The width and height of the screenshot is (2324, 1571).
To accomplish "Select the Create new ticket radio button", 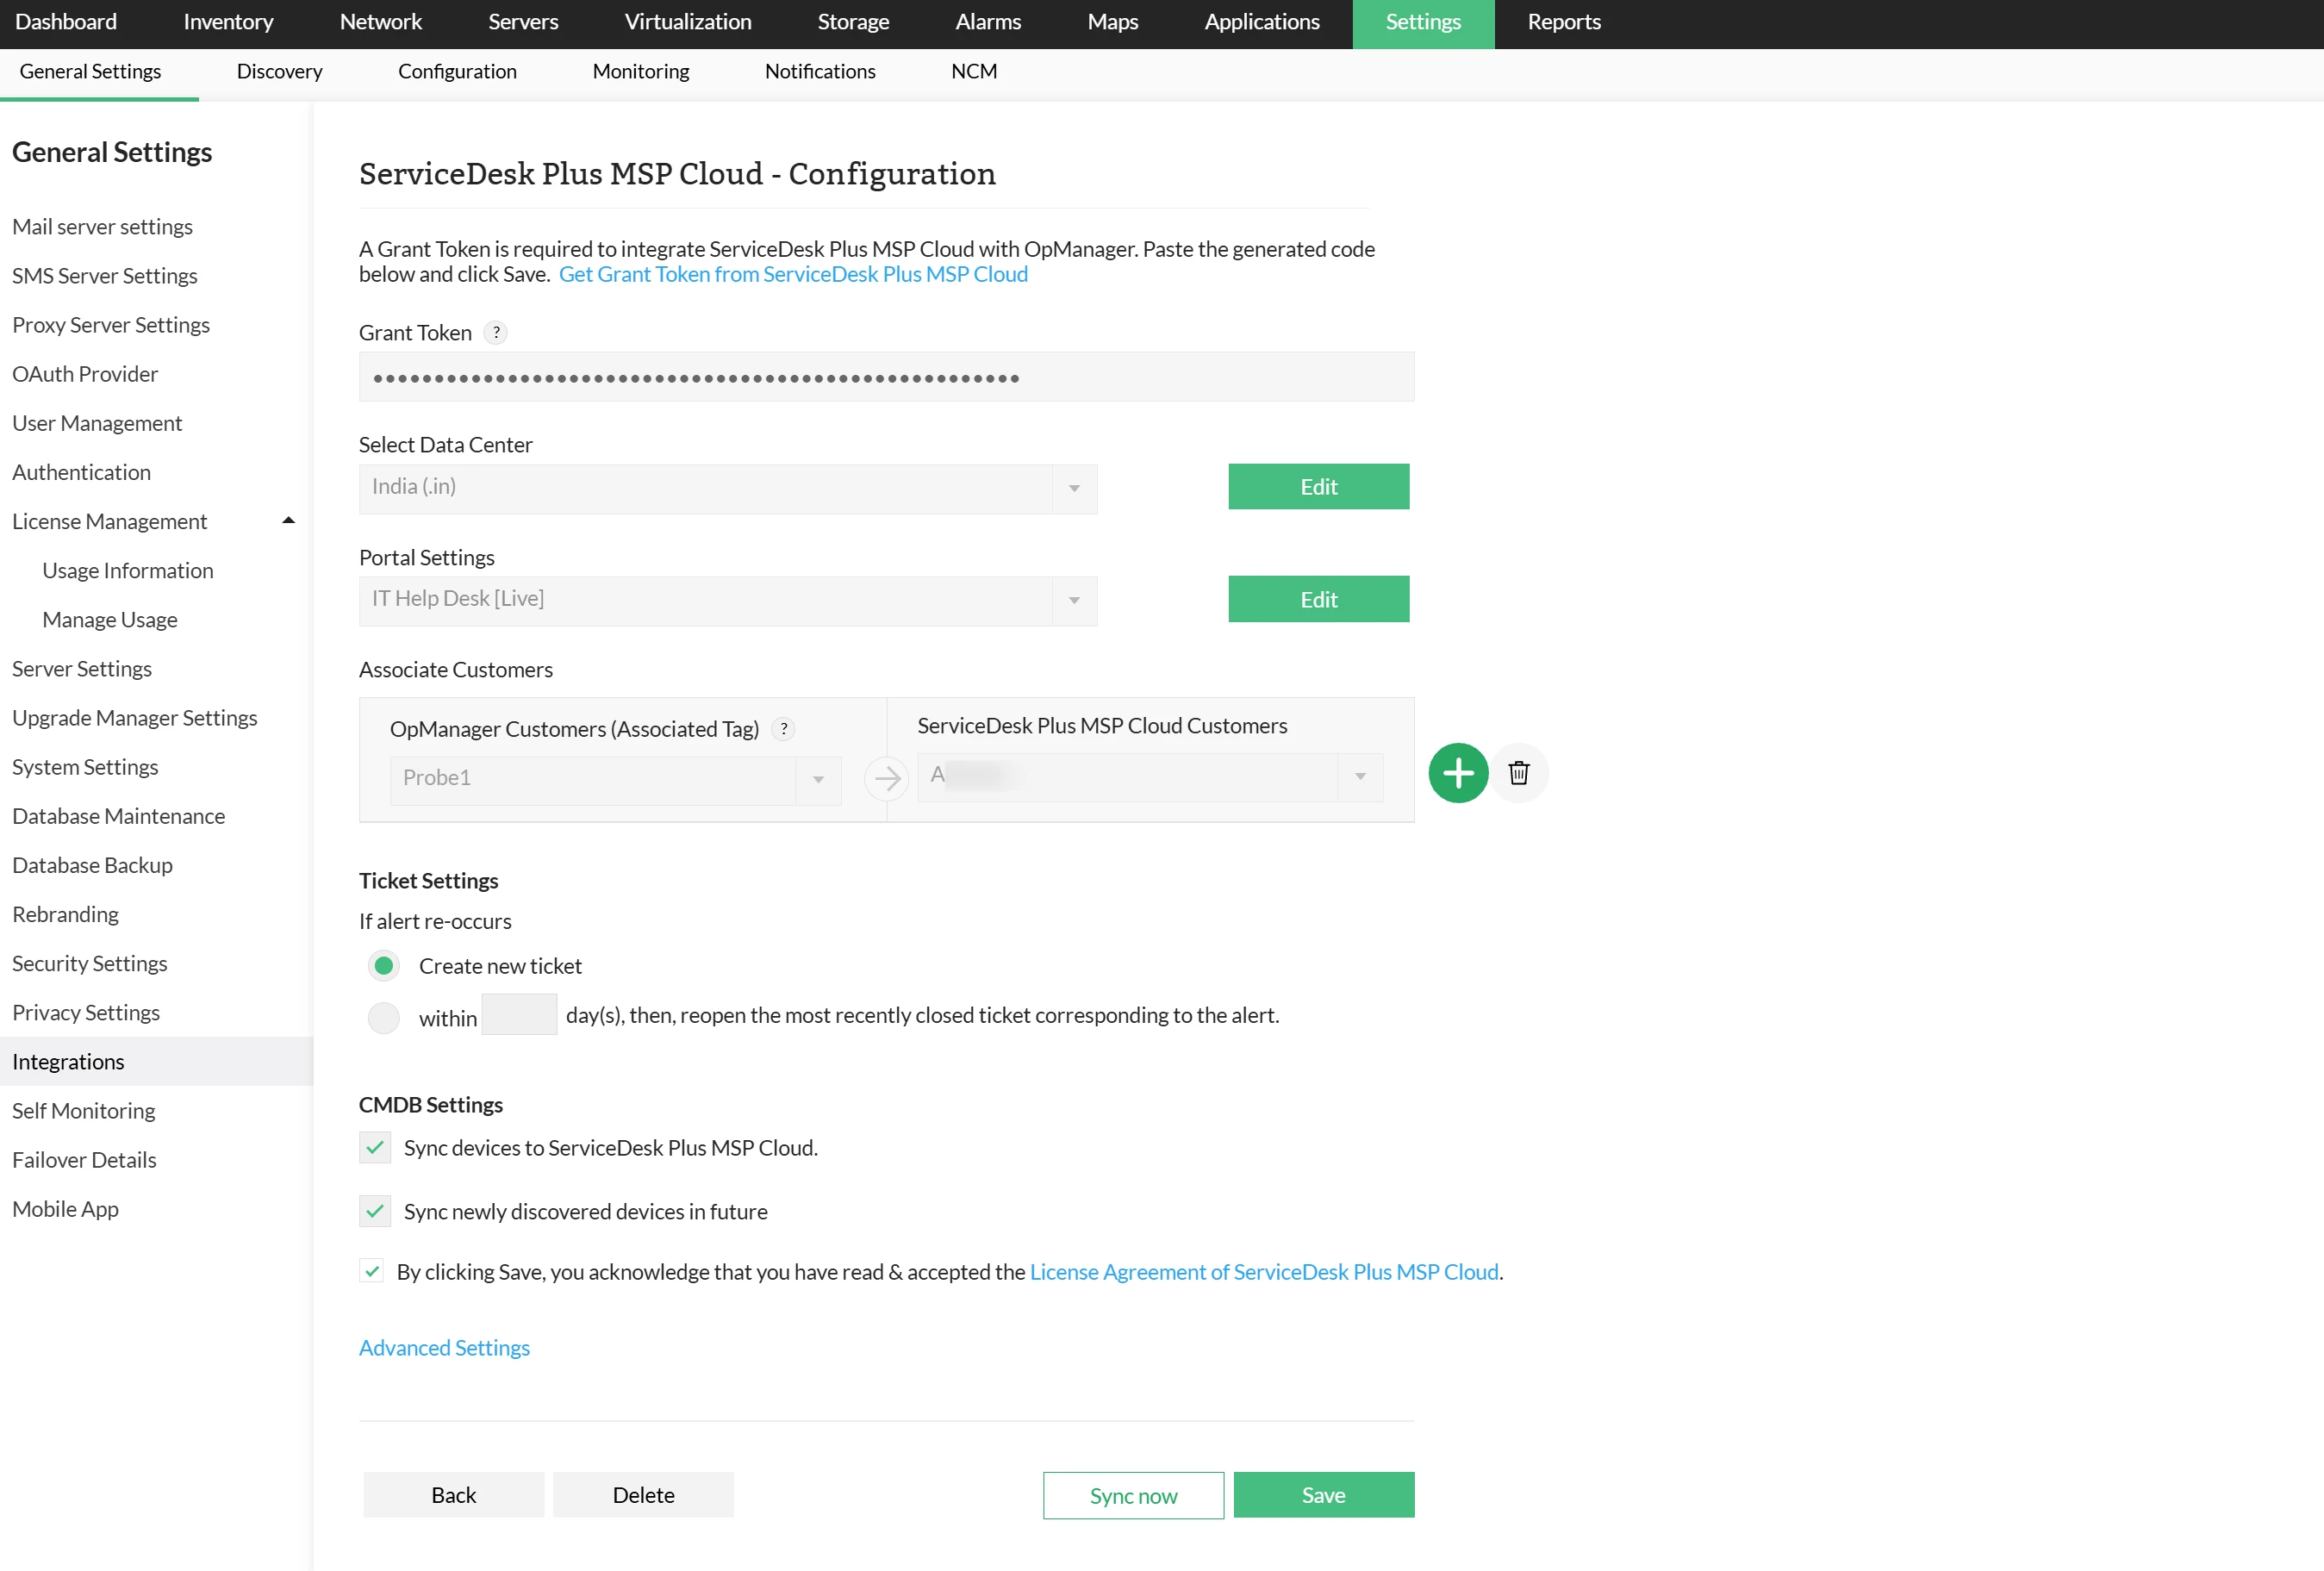I will pyautogui.click(x=383, y=966).
